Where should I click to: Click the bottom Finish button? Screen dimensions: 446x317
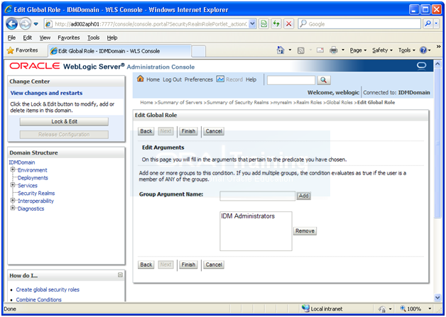click(x=188, y=265)
